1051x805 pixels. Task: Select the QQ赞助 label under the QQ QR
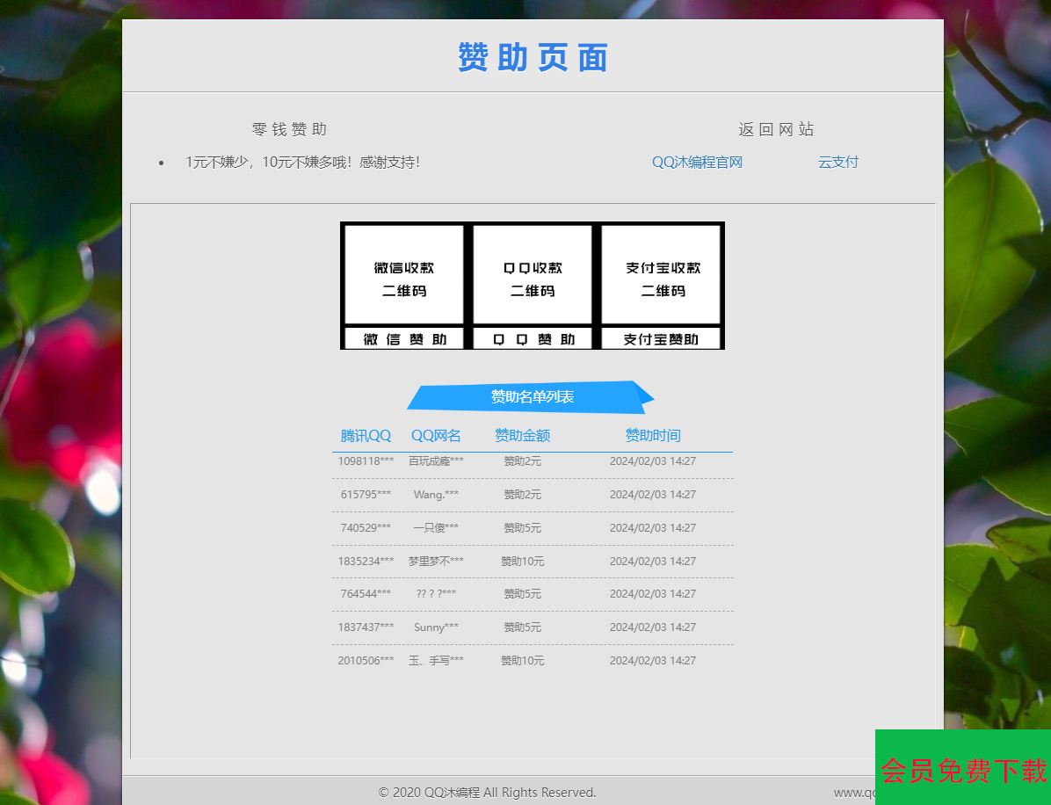click(532, 338)
